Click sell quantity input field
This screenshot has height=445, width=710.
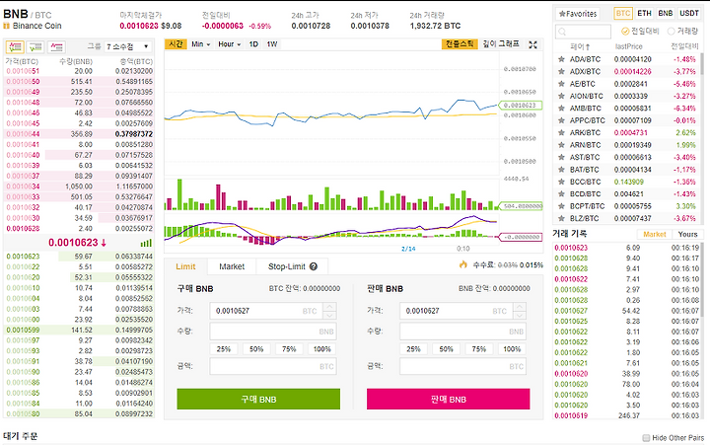coord(462,332)
